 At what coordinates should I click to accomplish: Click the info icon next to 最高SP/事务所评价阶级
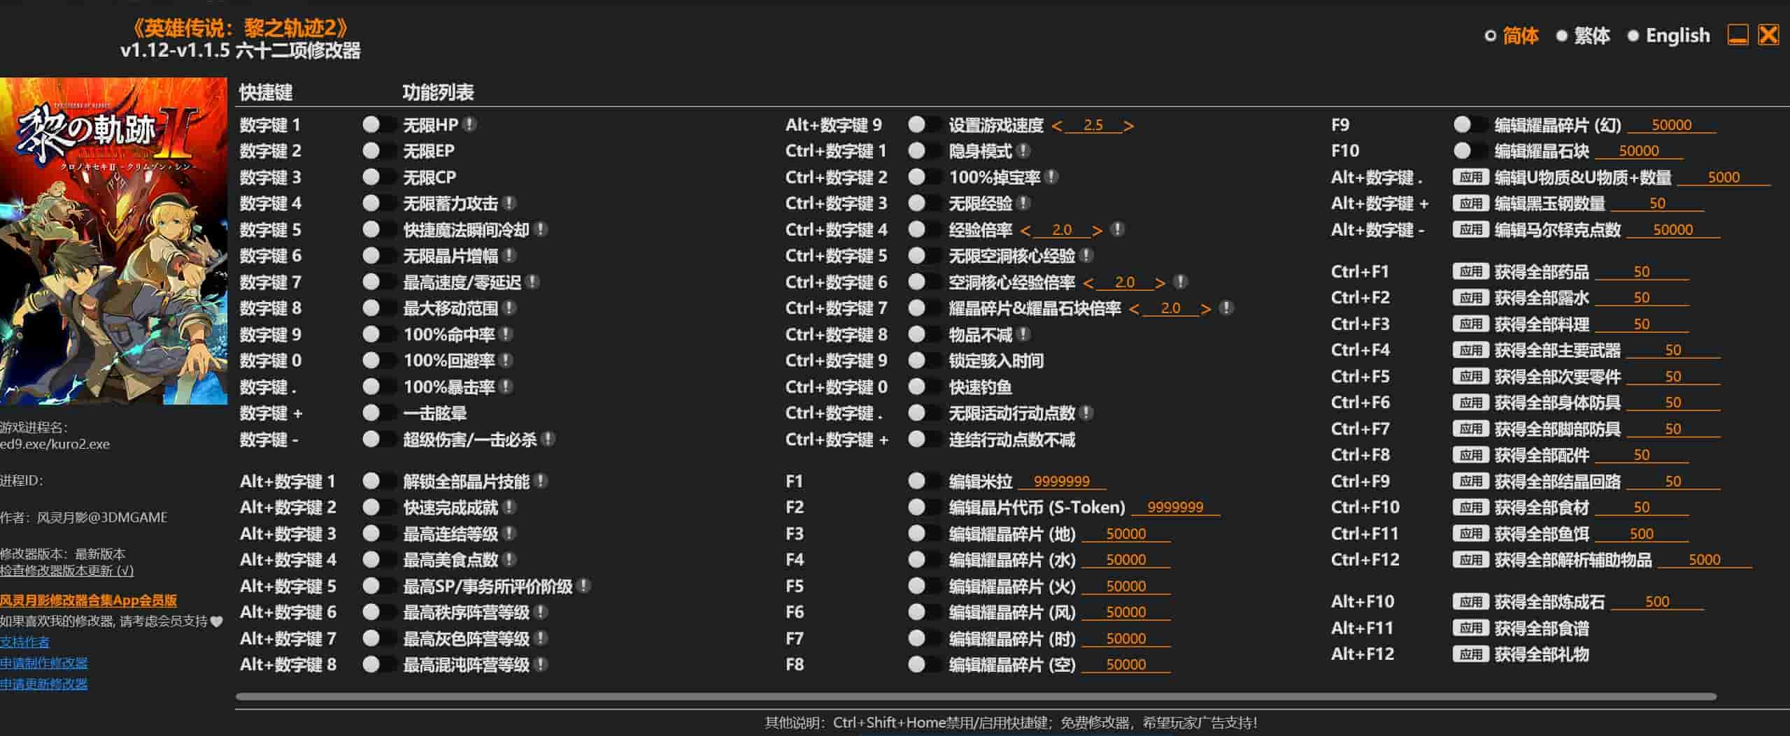point(584,586)
